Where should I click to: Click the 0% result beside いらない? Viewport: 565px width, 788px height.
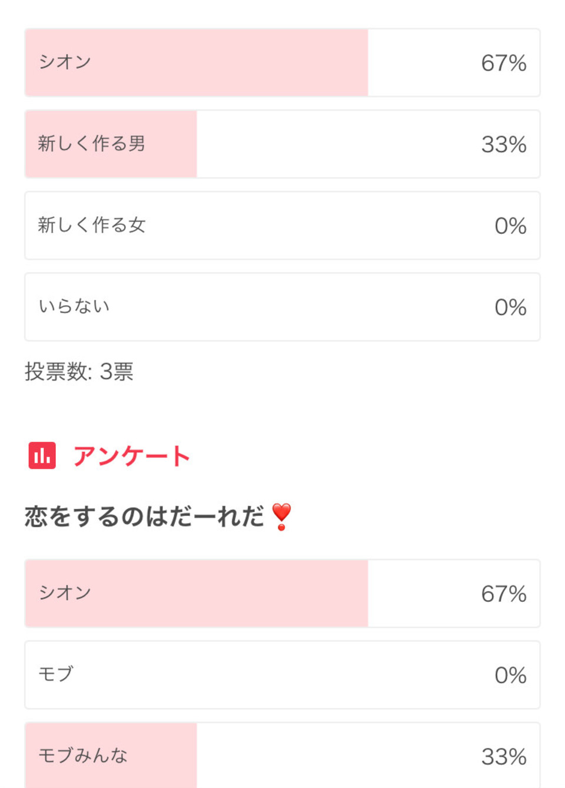[510, 307]
